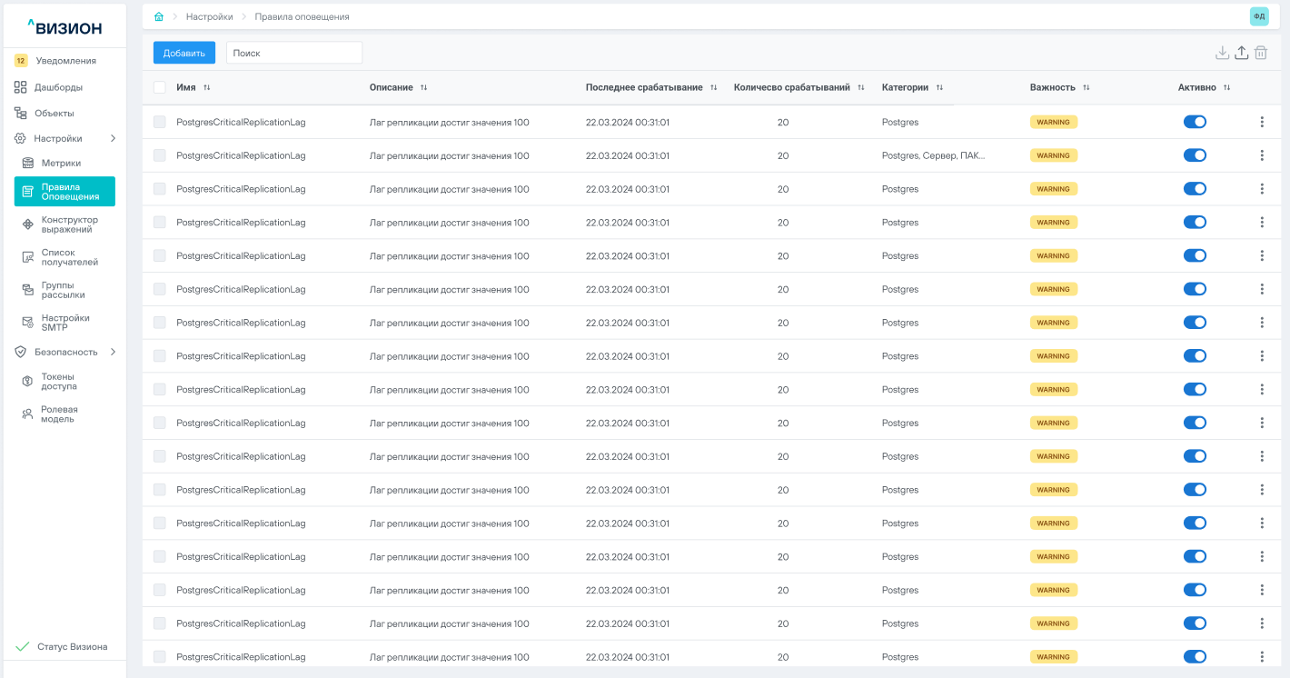Open three-dot menu of first table row
The image size is (1290, 678).
tap(1262, 122)
